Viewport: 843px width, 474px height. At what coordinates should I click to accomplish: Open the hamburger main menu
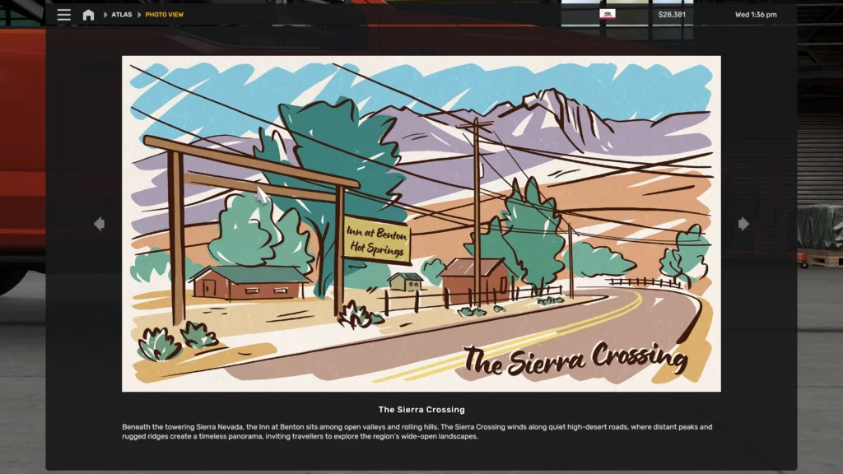[64, 15]
